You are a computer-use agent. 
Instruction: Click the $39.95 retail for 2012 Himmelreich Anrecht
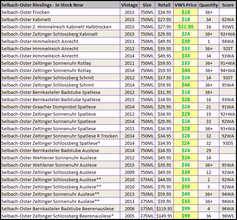[x=164, y=49]
